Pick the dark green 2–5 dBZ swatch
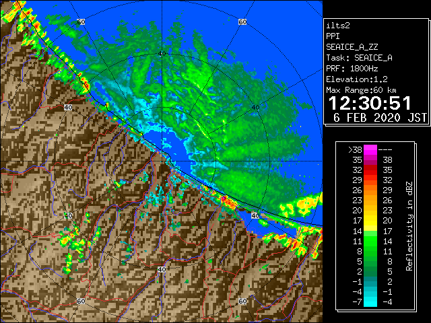 tap(370, 272)
